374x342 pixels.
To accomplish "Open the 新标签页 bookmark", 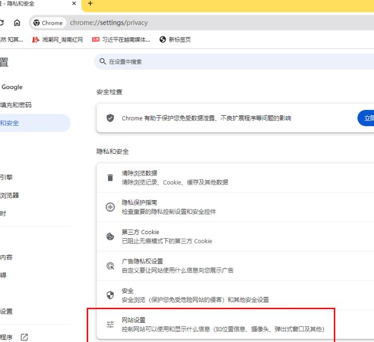I will [175, 40].
